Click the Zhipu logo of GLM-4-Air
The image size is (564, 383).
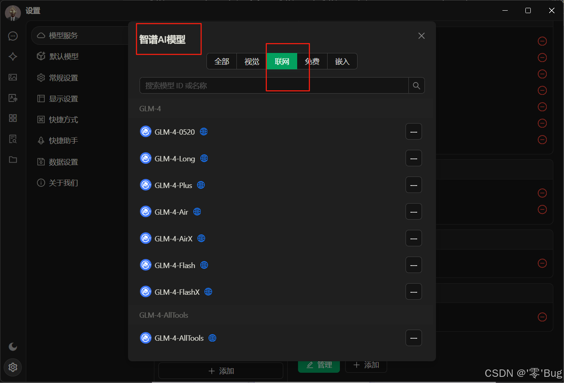coord(146,211)
